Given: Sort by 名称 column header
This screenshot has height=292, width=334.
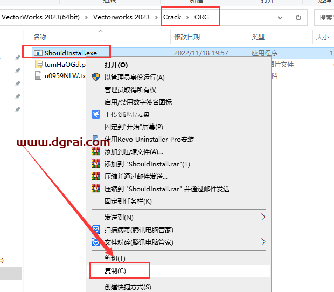Looking at the screenshot, I should point(40,37).
